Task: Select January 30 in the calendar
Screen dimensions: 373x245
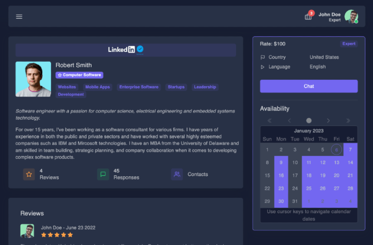Action: coord(281,201)
